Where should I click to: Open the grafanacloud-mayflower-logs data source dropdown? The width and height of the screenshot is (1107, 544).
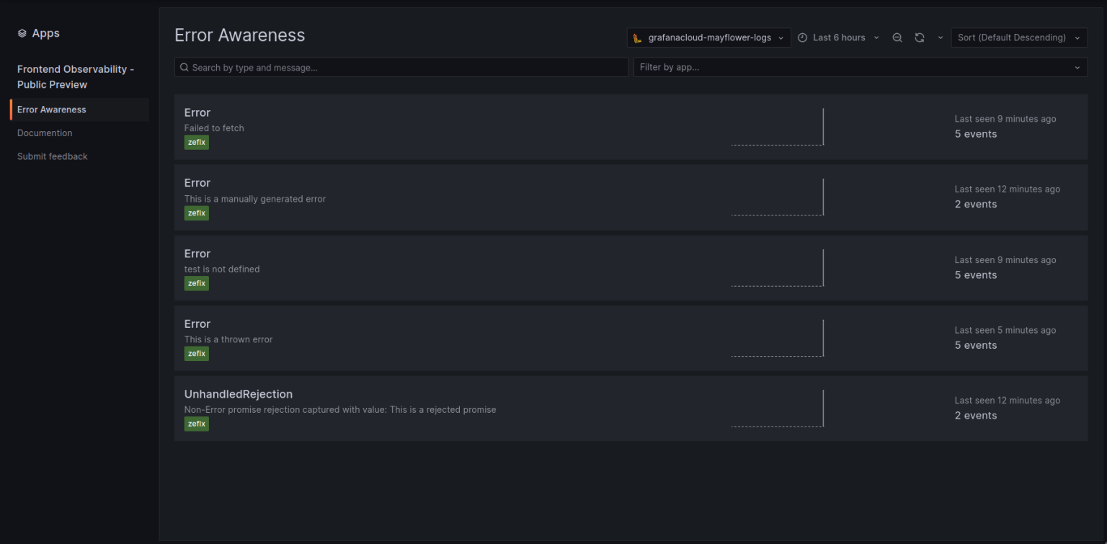pyautogui.click(x=708, y=37)
